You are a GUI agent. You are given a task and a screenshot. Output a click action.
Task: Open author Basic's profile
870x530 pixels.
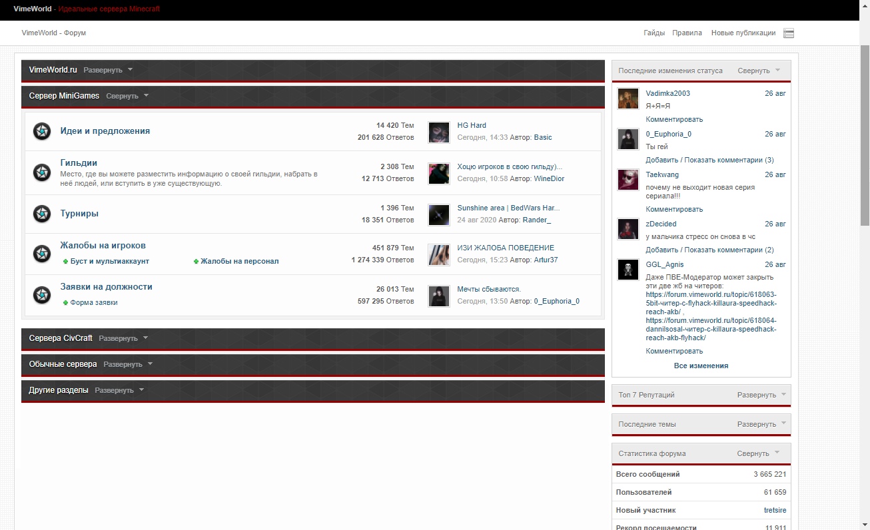(543, 137)
